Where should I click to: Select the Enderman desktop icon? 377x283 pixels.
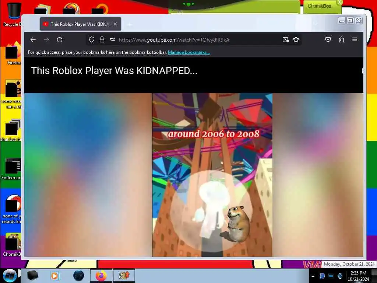point(11,169)
